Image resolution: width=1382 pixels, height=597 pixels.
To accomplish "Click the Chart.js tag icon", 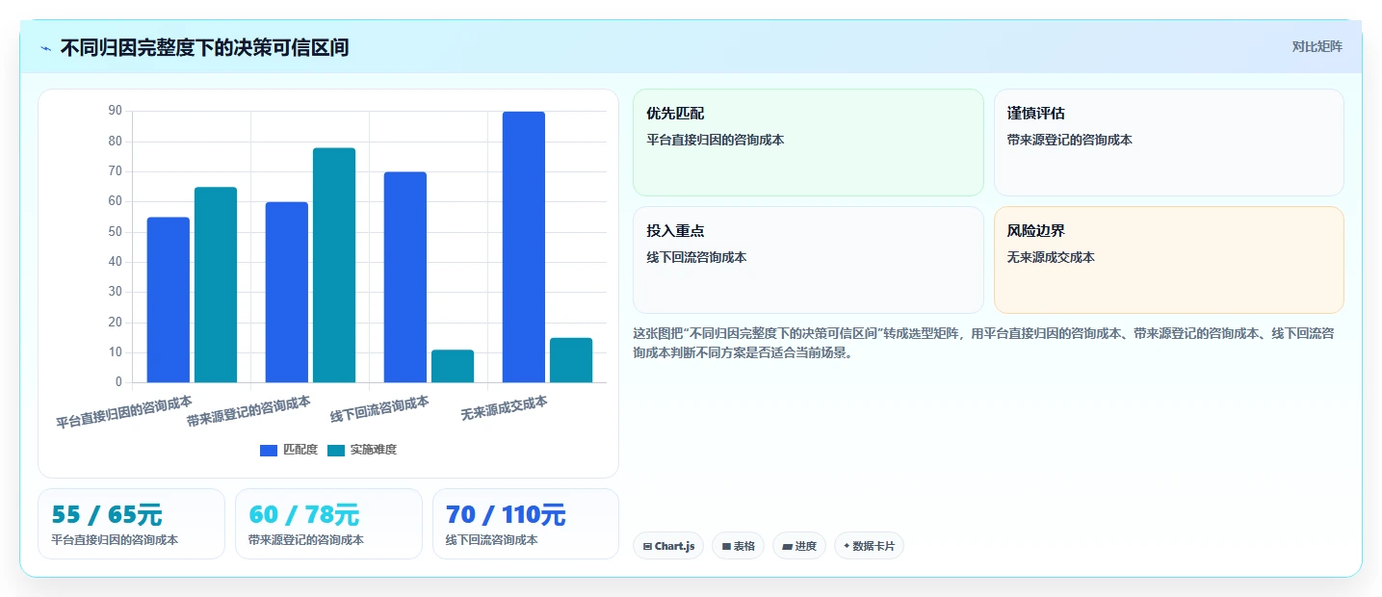I will point(647,546).
